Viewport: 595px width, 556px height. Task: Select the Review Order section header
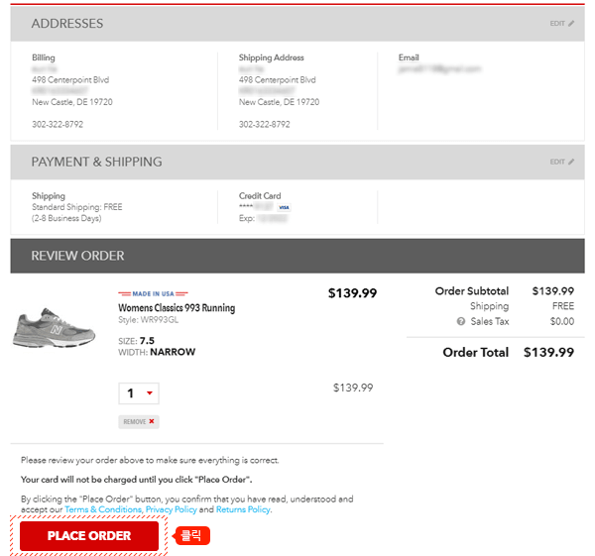click(x=77, y=256)
